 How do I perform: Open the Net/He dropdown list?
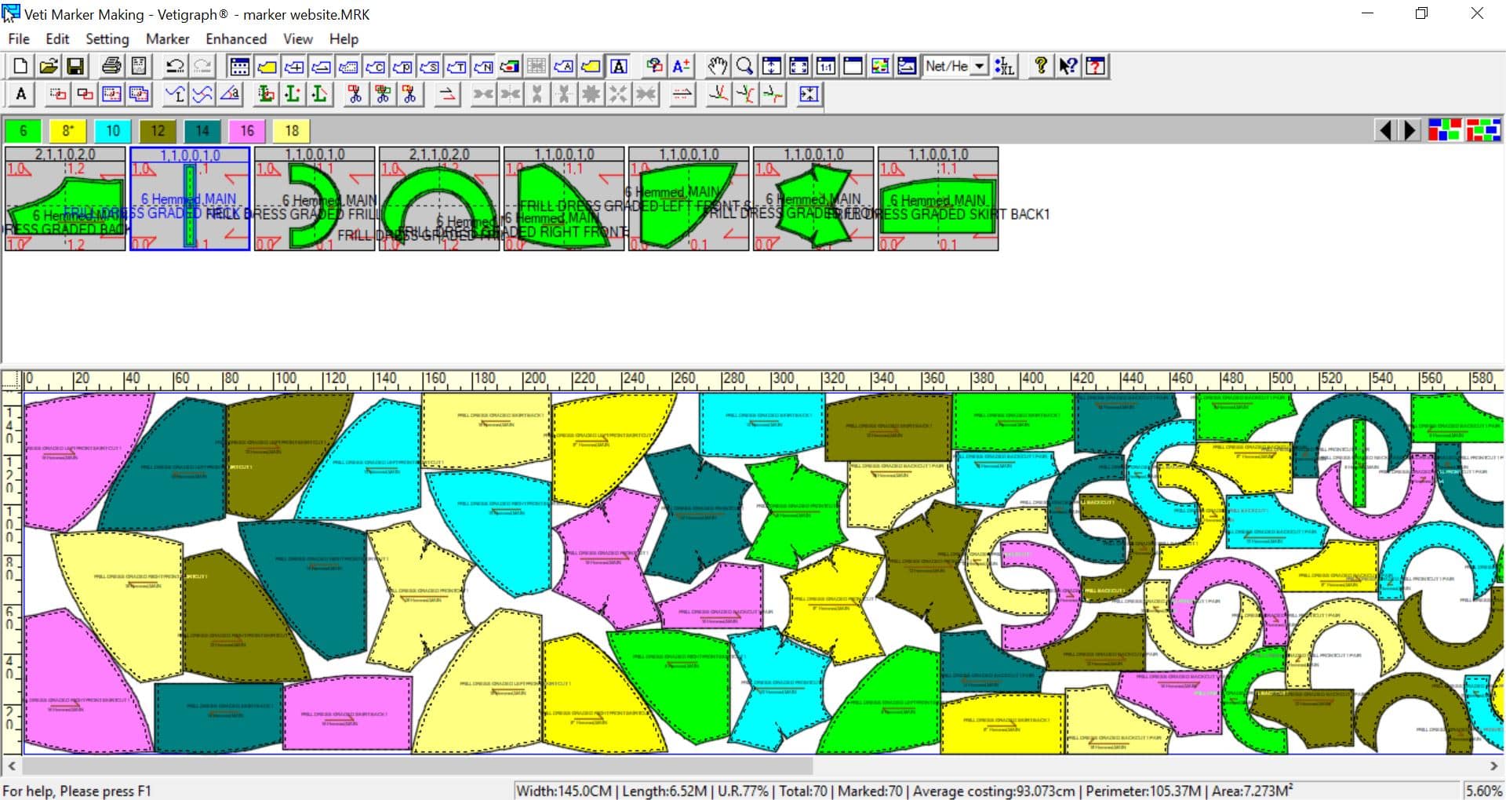point(978,67)
